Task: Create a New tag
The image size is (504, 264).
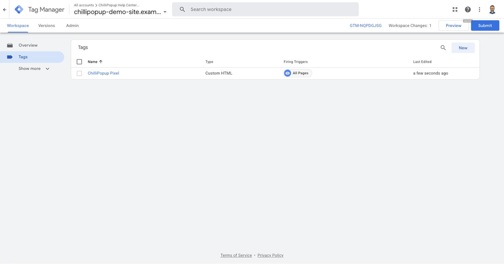Action: point(463,48)
